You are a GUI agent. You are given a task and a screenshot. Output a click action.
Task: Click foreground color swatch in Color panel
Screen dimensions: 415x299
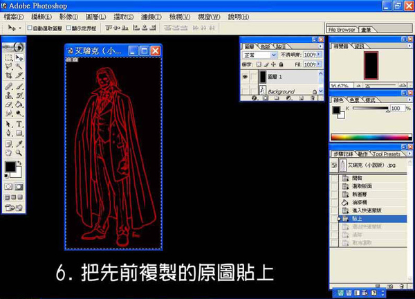336,110
